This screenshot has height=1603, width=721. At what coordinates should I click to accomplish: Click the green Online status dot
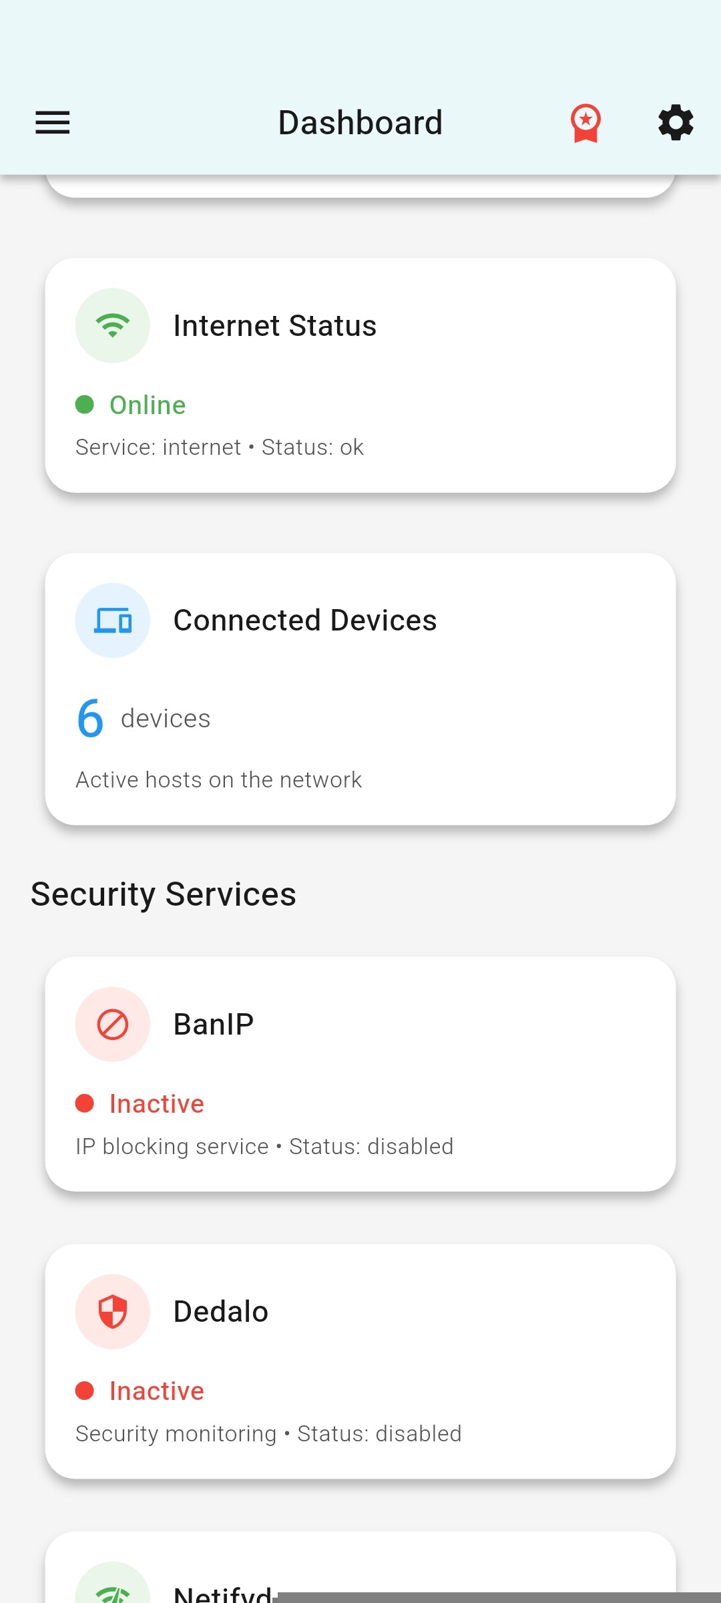pos(85,405)
